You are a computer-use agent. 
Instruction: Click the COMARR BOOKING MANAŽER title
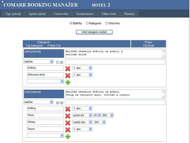click(41, 5)
